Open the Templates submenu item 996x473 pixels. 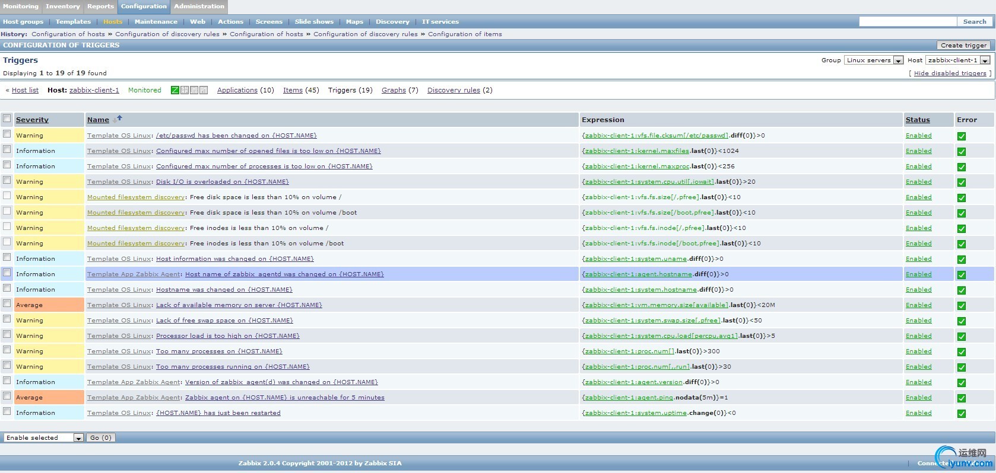click(x=73, y=22)
